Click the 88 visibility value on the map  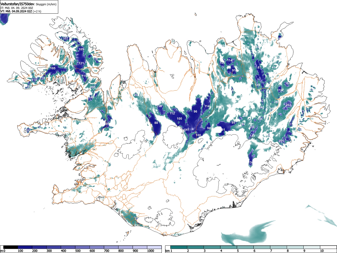(x=156, y=123)
